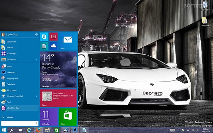The height and width of the screenshot is (133, 213).
Task: Show hidden system tray icons
Action: point(178,130)
